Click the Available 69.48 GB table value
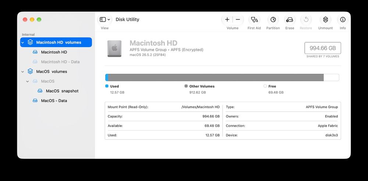The image size is (368, 181). (x=212, y=126)
